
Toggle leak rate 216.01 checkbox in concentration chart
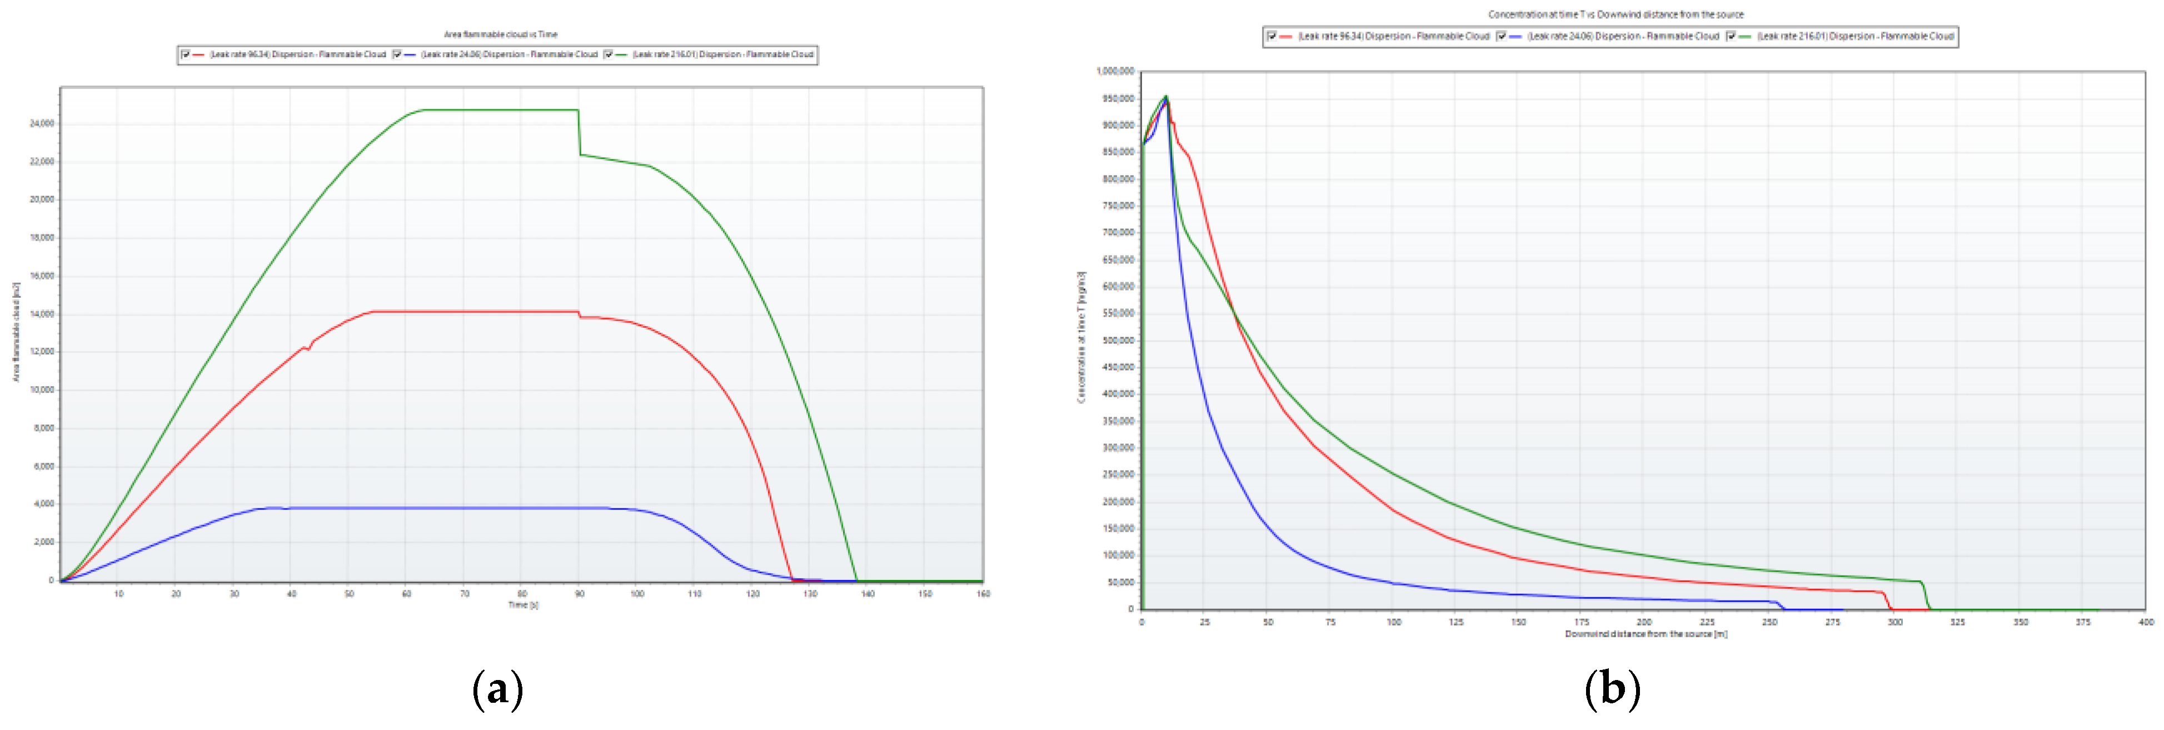[1731, 36]
